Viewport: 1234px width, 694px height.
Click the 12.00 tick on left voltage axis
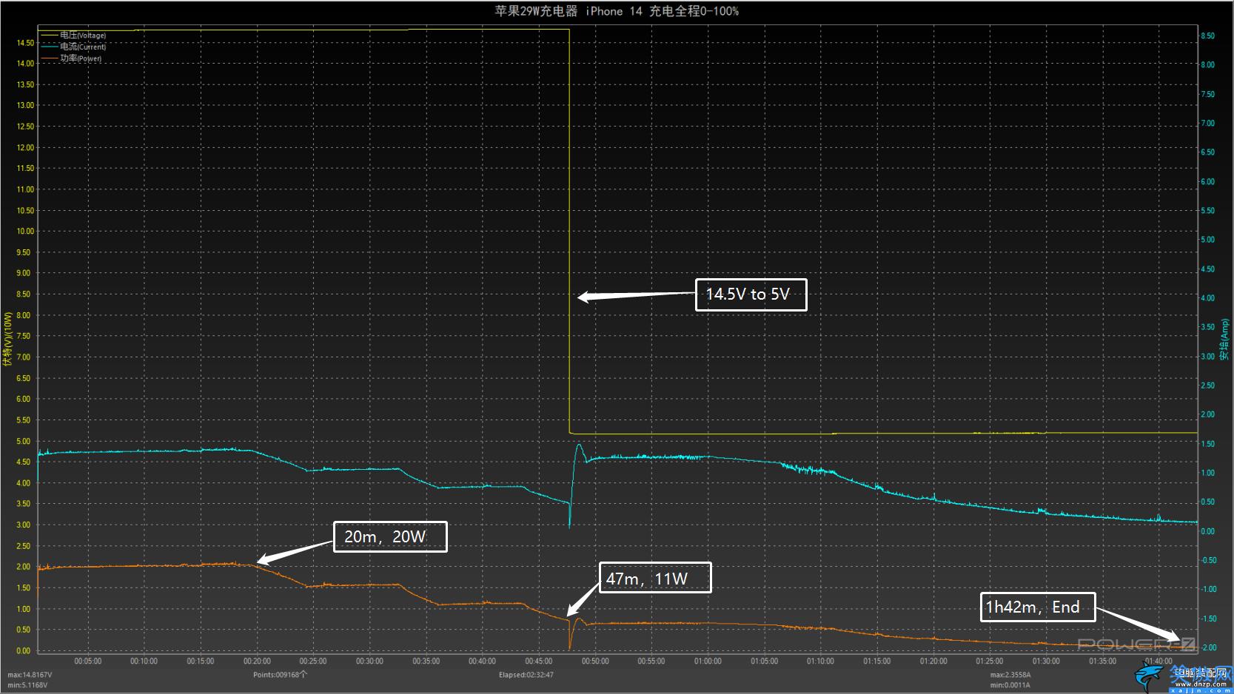[25, 148]
